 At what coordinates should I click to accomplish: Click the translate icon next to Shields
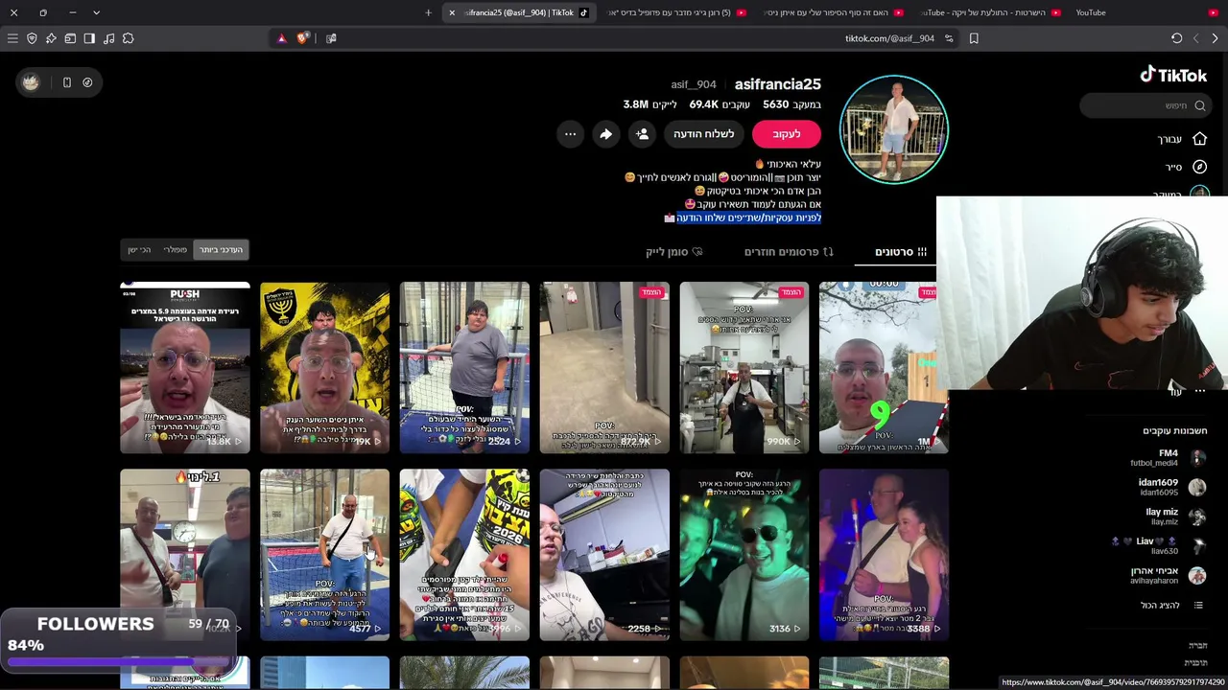(331, 38)
